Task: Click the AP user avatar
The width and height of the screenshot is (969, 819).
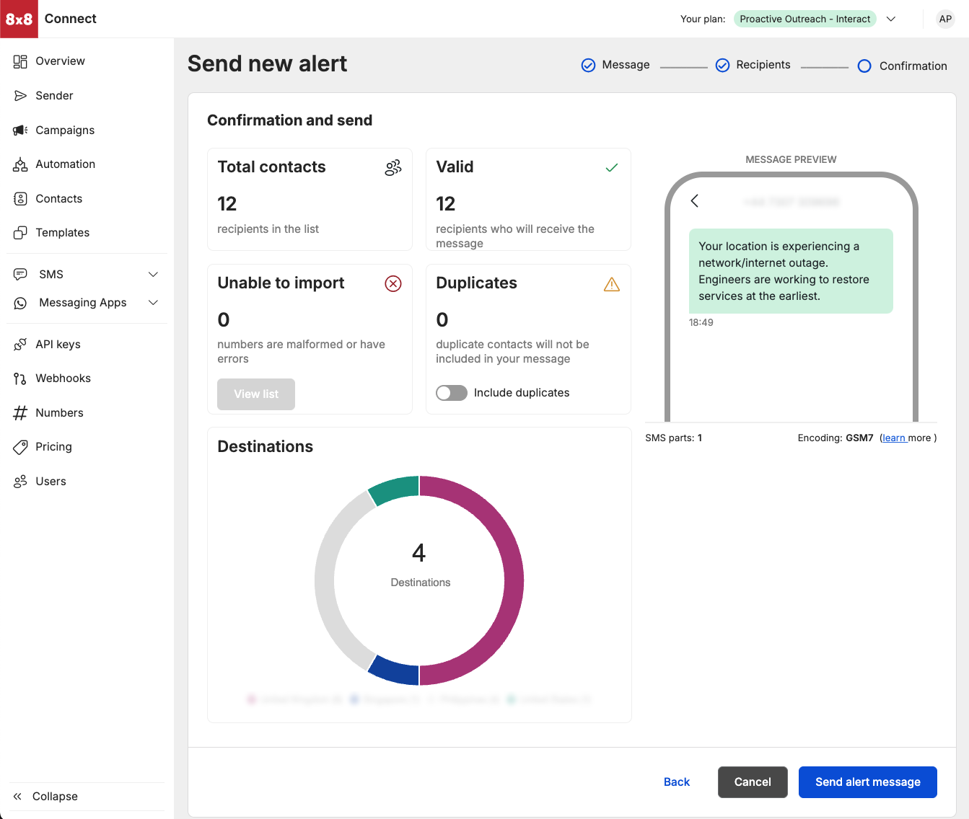Action: pos(945,19)
